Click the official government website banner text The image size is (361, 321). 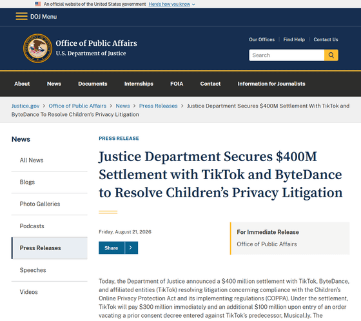tap(95, 4)
